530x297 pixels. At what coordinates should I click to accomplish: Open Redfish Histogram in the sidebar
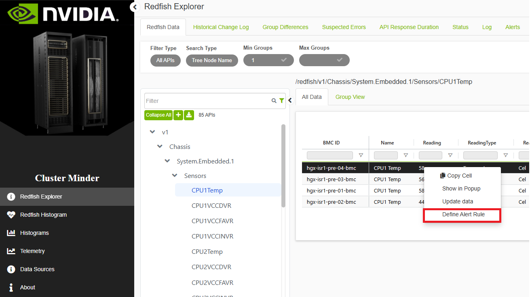coord(67,215)
